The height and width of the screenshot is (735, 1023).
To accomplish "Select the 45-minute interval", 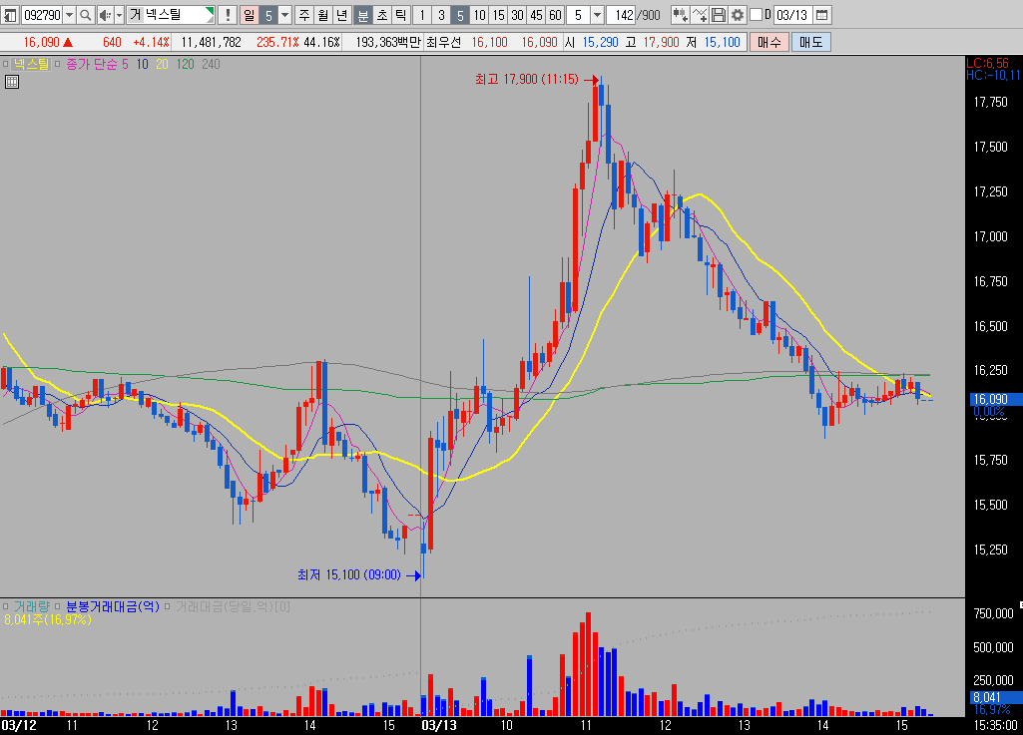I will [536, 14].
